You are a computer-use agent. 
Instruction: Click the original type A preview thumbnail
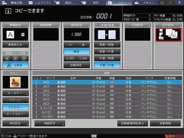point(10,34)
